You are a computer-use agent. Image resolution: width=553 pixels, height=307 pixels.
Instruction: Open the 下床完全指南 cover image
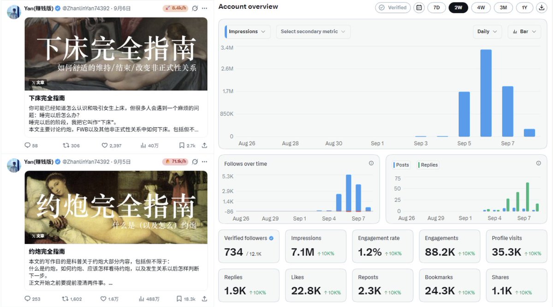tap(116, 53)
